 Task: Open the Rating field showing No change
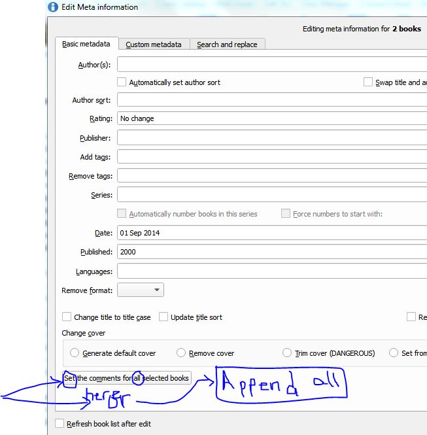[272, 118]
